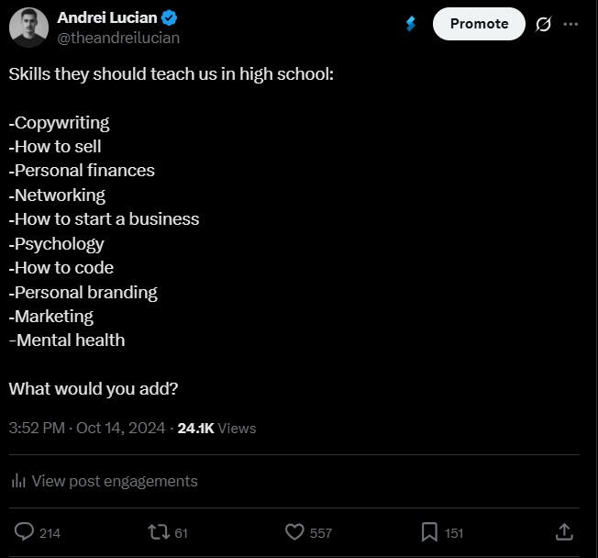The width and height of the screenshot is (598, 558).
Task: Open the Andrei Lucian profile picture
Action: tap(28, 28)
